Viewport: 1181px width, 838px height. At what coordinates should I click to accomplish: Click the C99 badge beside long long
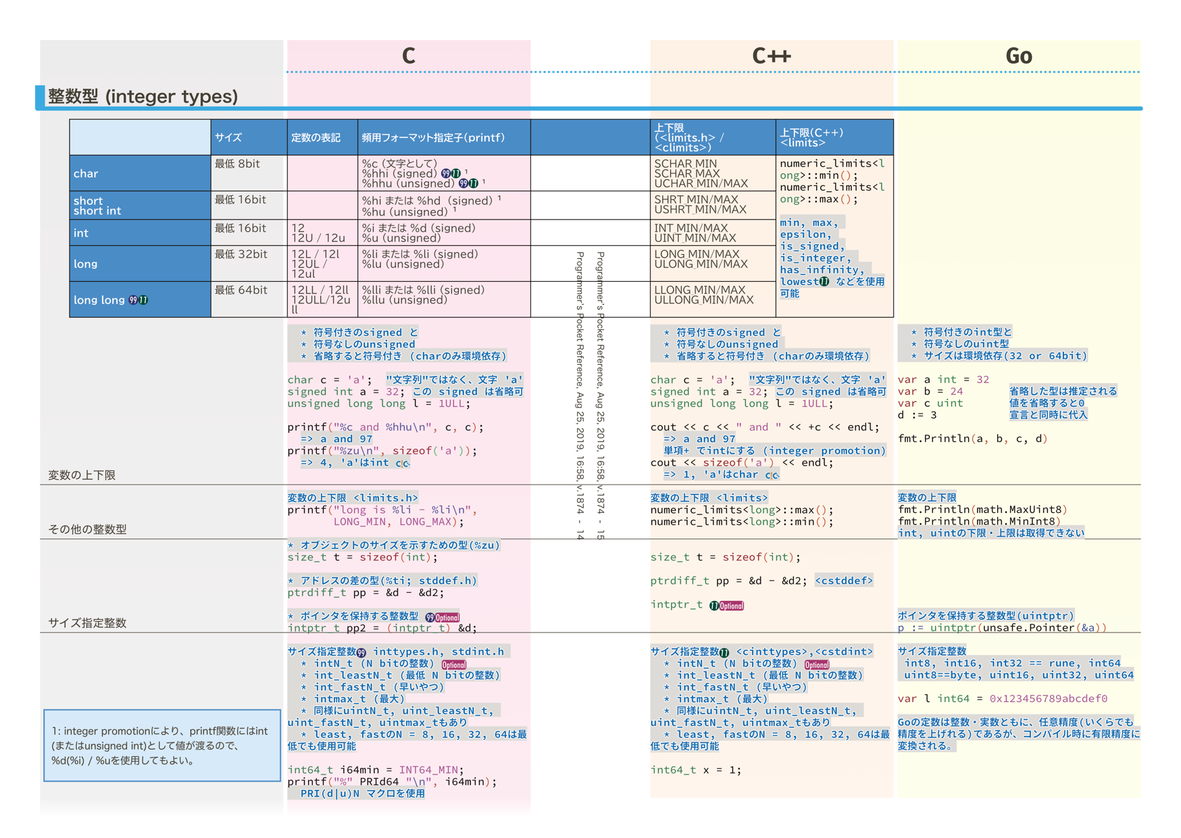tap(133, 300)
